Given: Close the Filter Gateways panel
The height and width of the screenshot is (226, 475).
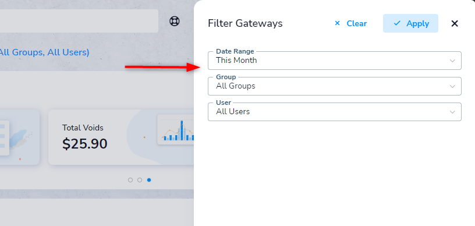Looking at the screenshot, I should [x=455, y=23].
